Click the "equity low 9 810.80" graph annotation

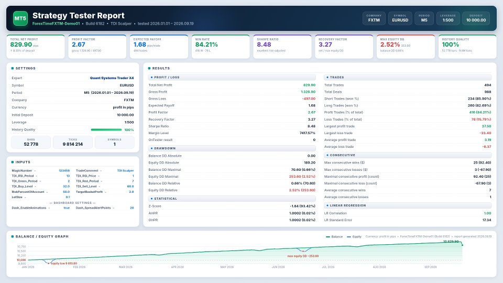[x=64, y=264]
